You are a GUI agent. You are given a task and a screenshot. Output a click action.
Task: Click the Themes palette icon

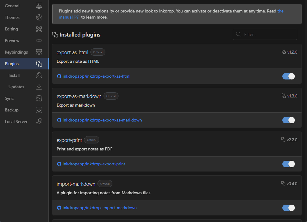[x=39, y=17]
